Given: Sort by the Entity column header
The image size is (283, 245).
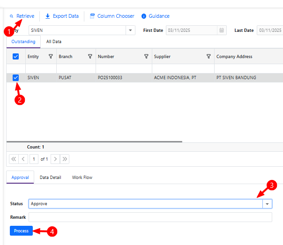Looking at the screenshot, I should (x=33, y=57).
